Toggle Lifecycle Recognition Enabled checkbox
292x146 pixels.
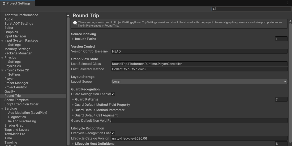click(x=113, y=133)
